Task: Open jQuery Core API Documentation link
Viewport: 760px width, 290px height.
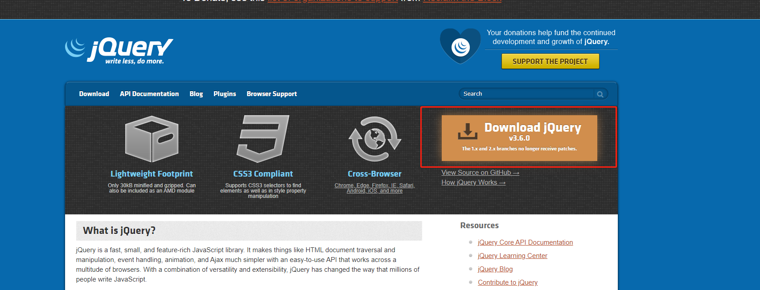Action: [525, 242]
